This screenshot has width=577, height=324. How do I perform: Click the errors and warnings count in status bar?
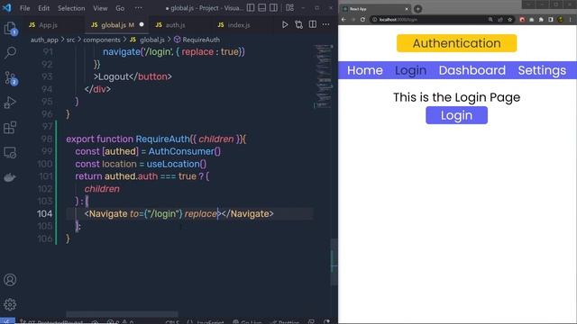click(x=120, y=322)
